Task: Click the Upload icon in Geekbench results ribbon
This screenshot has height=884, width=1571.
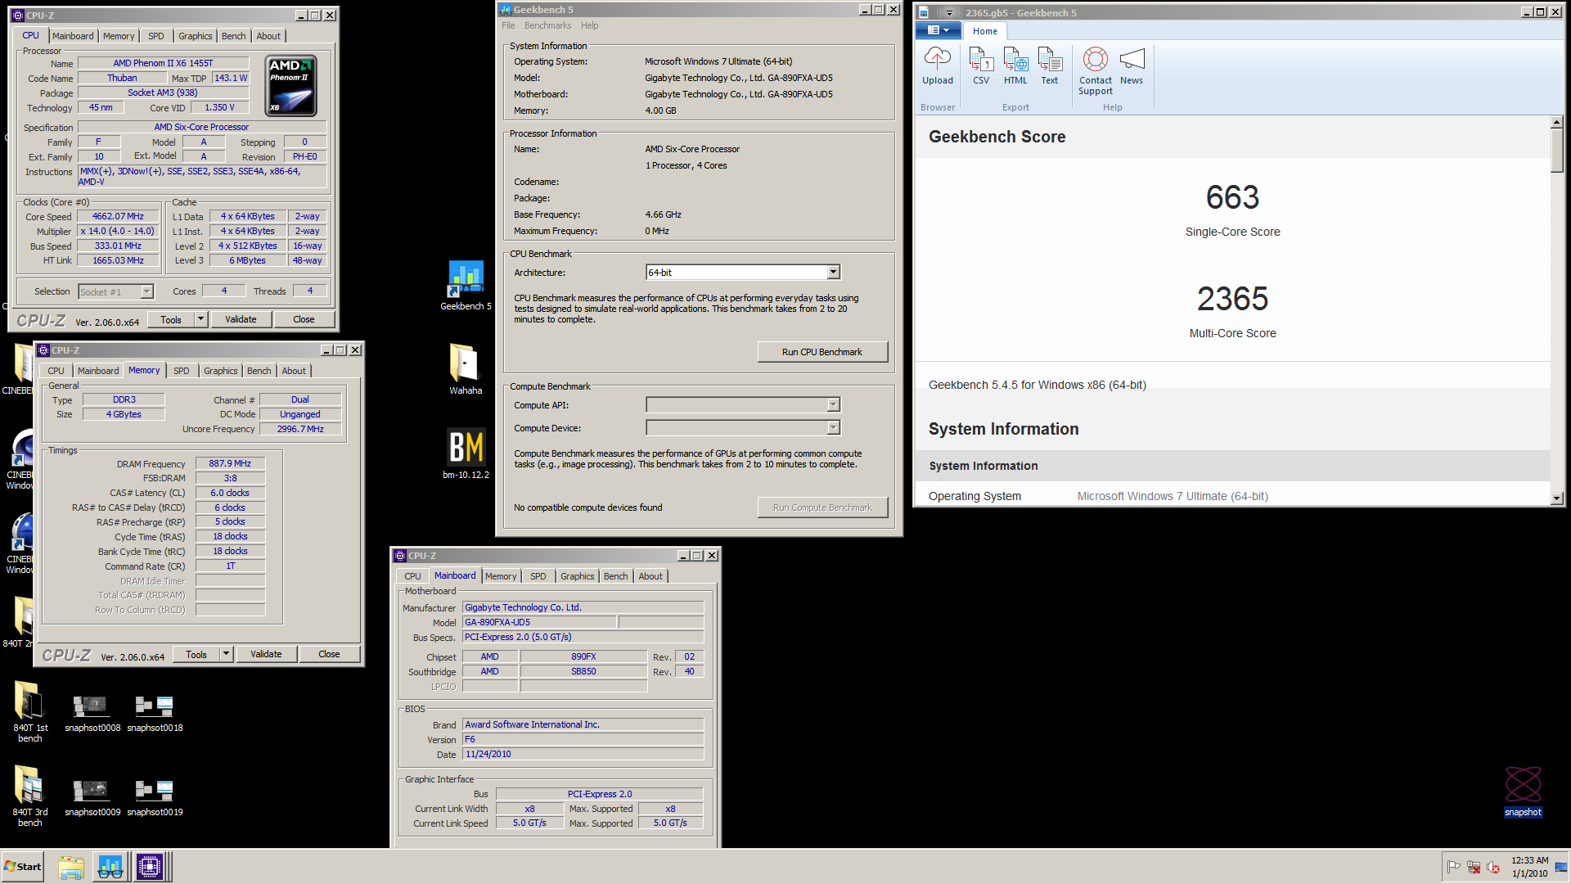Action: (x=937, y=65)
